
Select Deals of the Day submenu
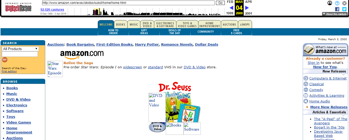[x=175, y=32]
